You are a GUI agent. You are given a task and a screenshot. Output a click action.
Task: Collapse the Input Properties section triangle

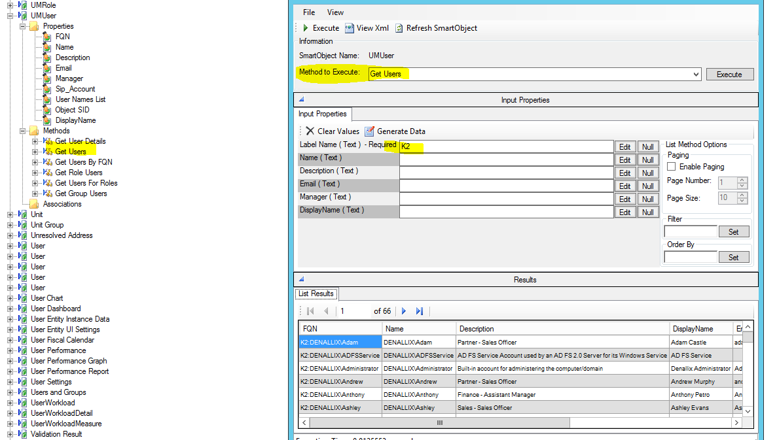point(301,99)
